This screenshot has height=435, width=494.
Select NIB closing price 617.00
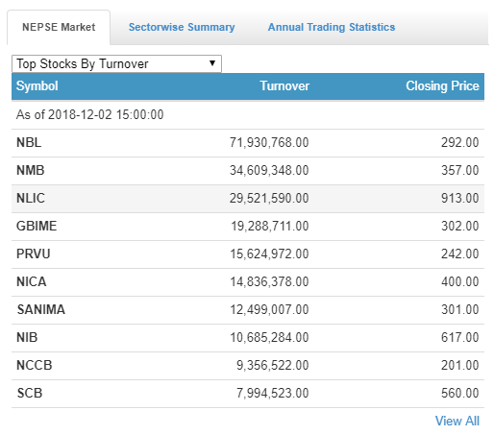pyautogui.click(x=460, y=337)
